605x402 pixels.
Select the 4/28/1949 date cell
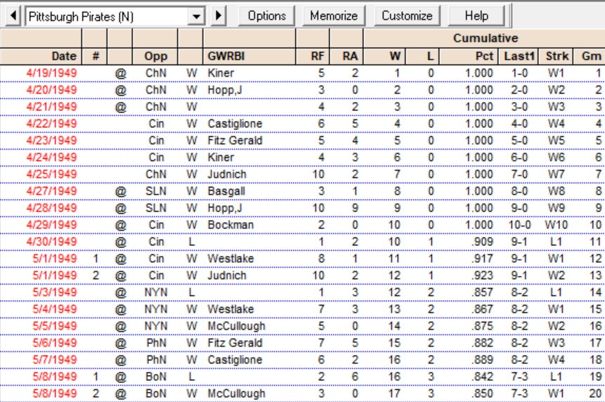pos(51,208)
